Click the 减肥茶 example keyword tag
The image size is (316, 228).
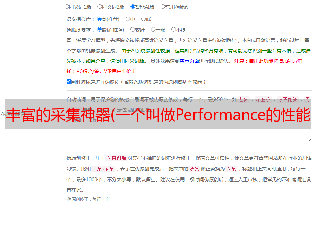[x=263, y=99]
